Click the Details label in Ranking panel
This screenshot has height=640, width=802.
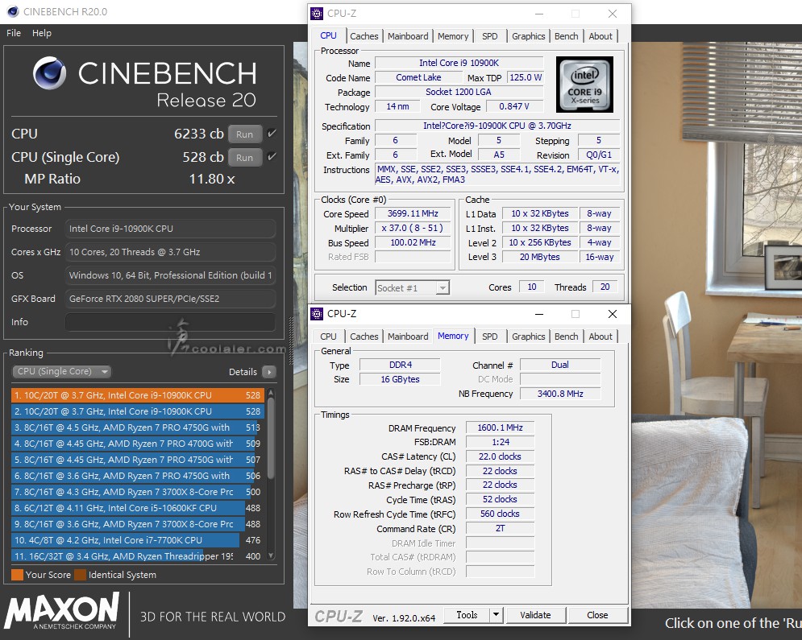point(243,372)
